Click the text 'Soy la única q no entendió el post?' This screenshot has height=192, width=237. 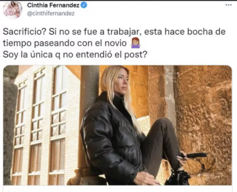click(x=75, y=55)
